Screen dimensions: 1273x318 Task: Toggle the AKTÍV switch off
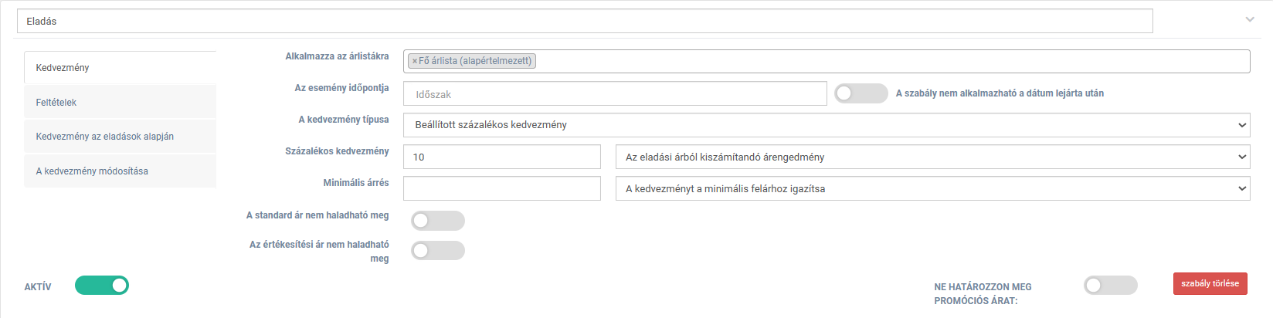(102, 286)
